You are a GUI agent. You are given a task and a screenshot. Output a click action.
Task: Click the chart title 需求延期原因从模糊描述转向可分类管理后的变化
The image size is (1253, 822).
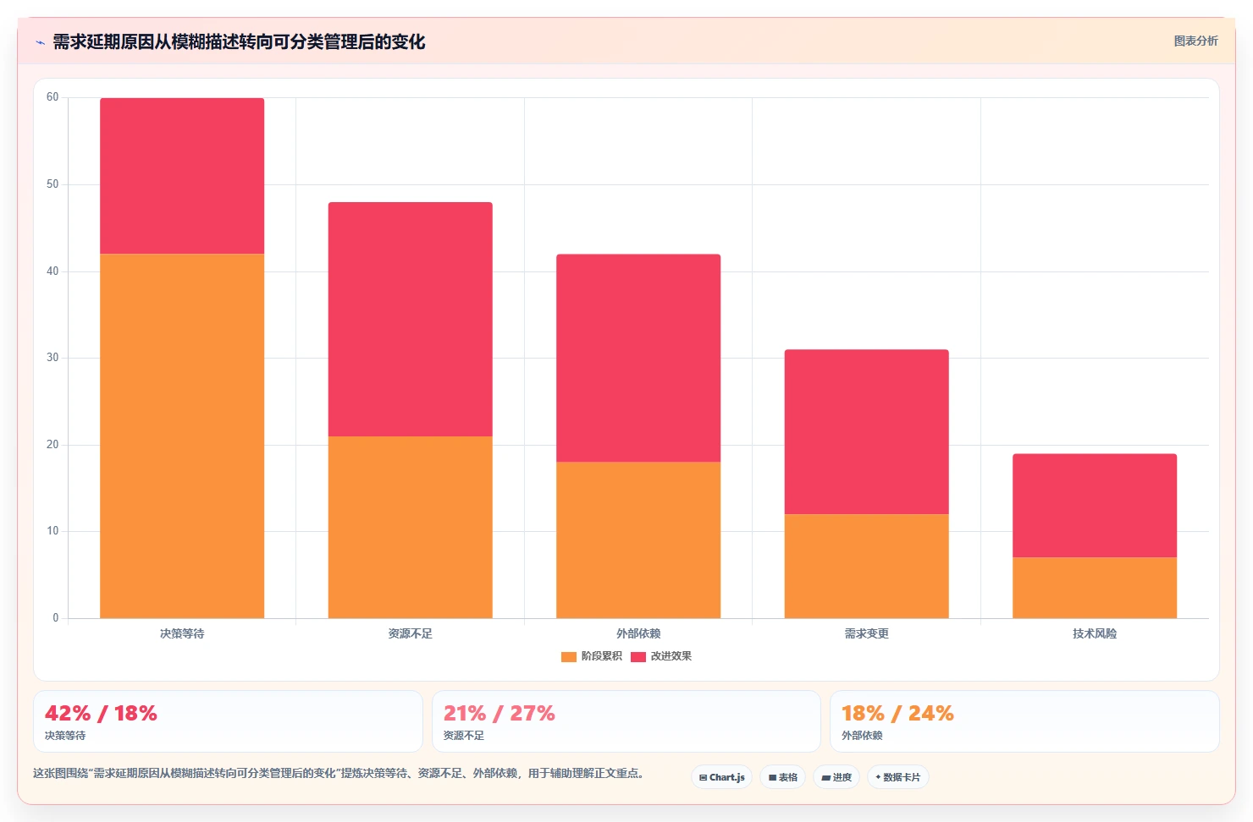[x=239, y=42]
